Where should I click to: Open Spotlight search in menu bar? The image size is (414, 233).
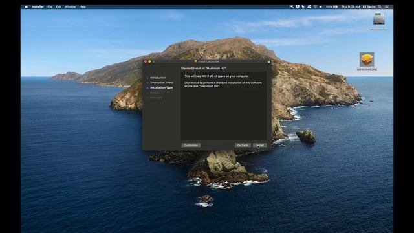pos(380,7)
